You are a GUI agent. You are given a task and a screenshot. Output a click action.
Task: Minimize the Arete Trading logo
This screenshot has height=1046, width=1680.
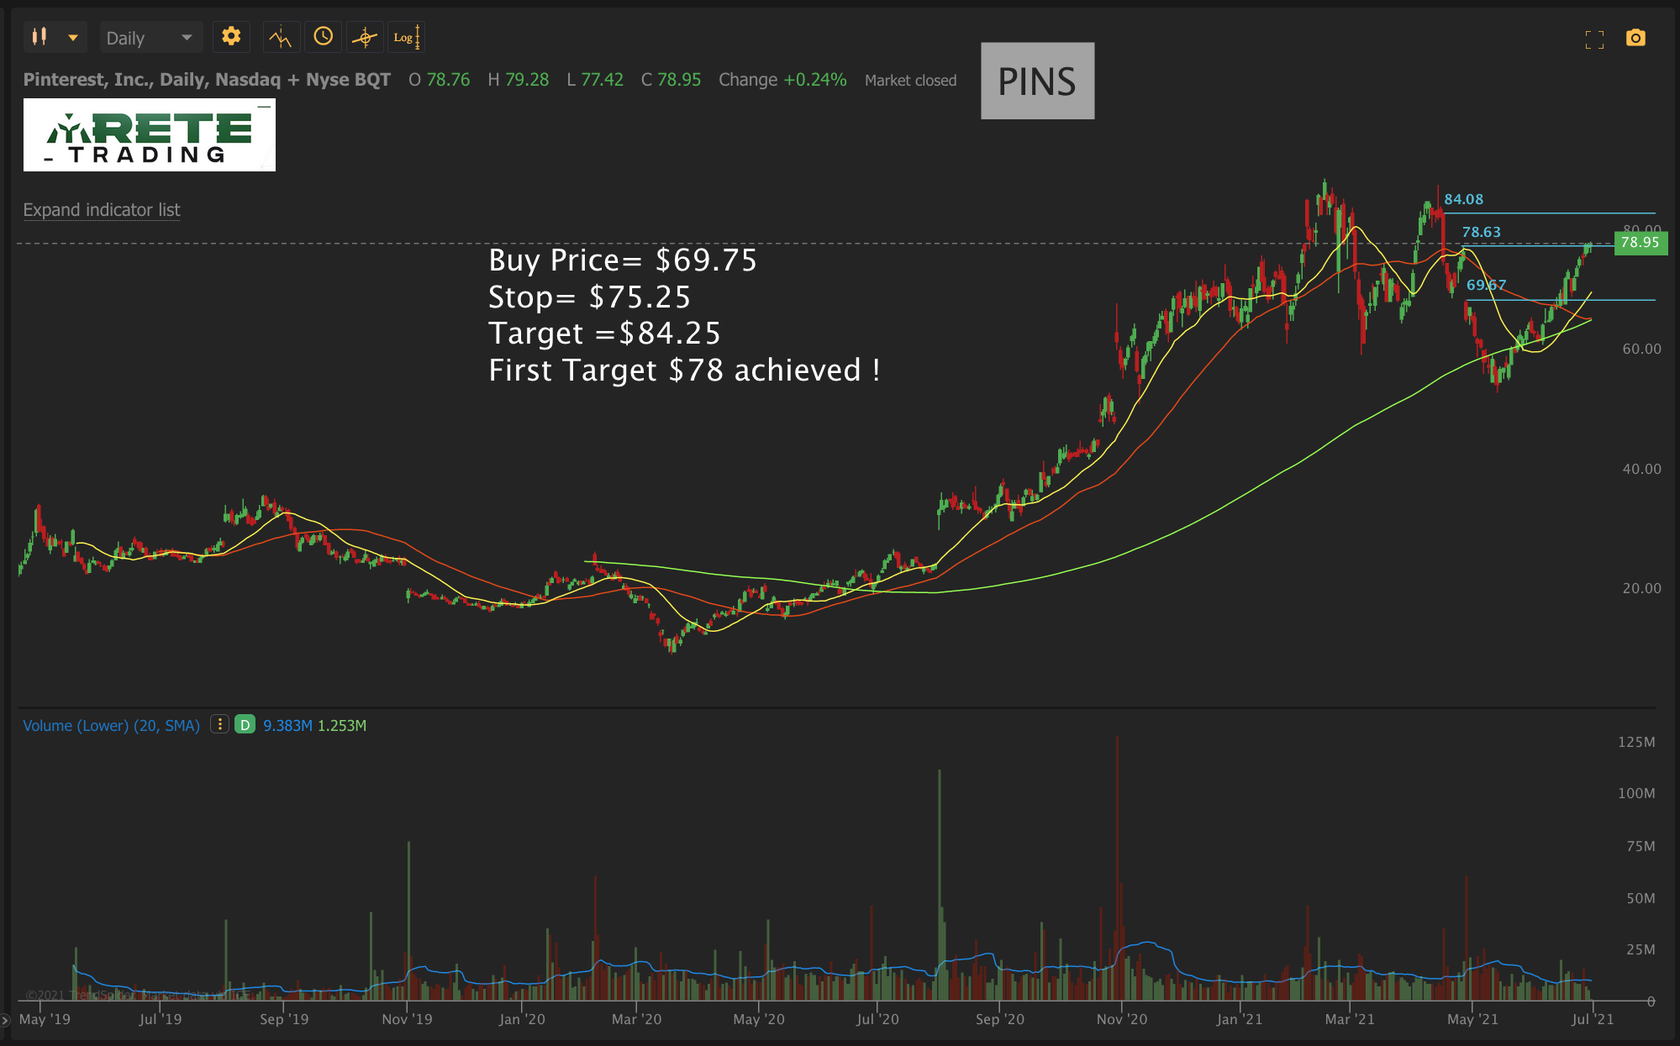(x=265, y=107)
